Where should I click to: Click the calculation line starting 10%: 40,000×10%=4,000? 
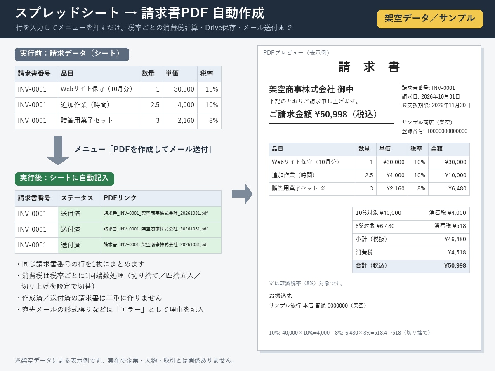350,333
